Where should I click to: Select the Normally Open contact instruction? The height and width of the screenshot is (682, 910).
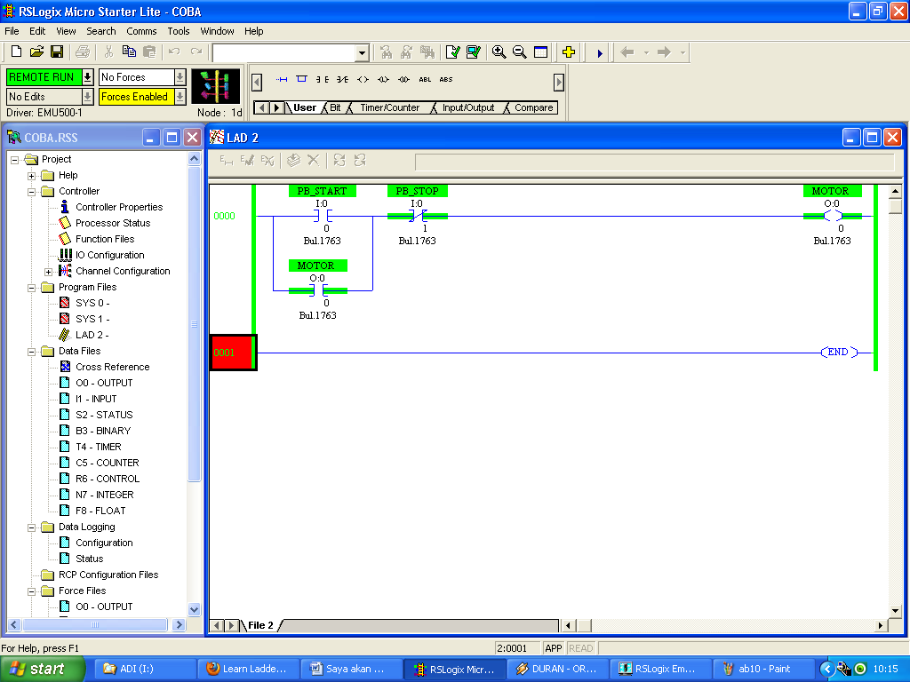(x=322, y=79)
